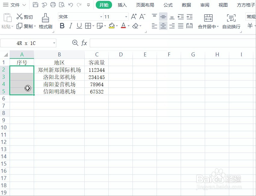Click the undo arrow icon
256x196 pixels.
[71, 5]
